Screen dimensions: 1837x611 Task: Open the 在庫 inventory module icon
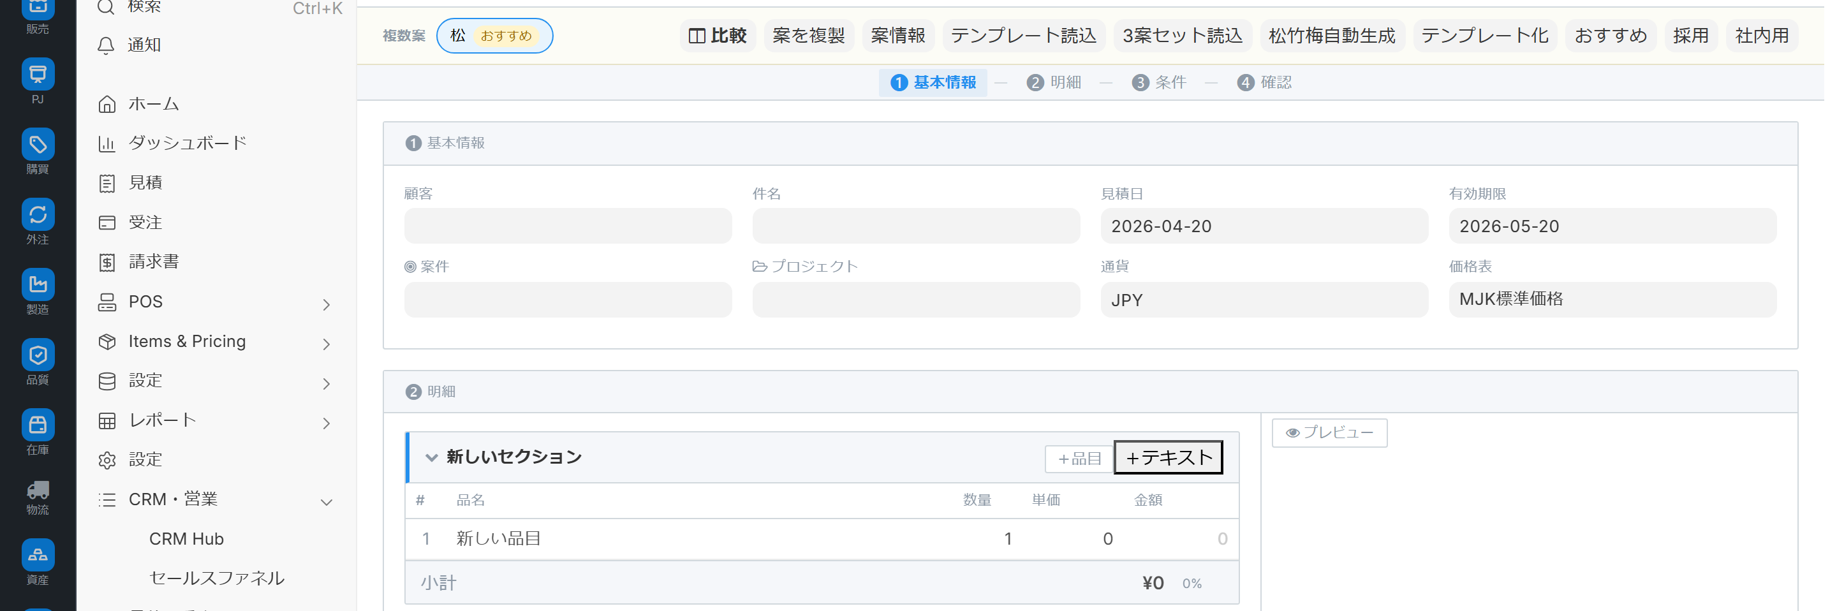click(x=38, y=425)
